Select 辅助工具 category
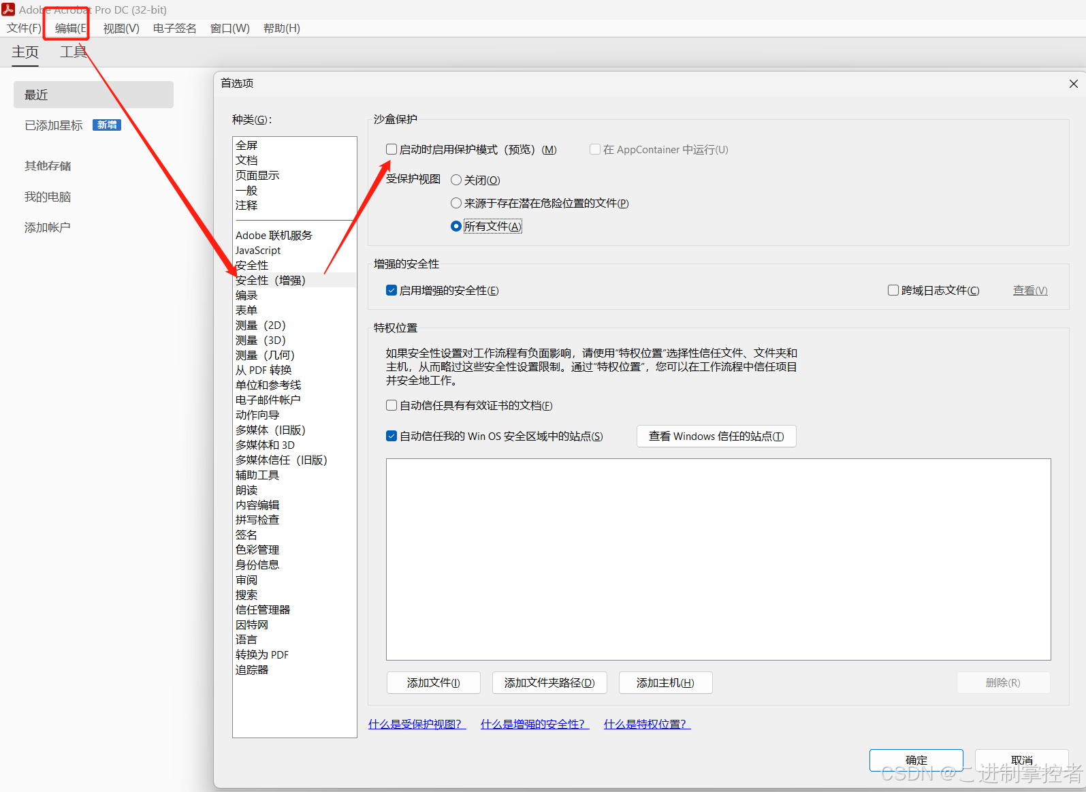Image resolution: width=1086 pixels, height=792 pixels. tap(294, 475)
